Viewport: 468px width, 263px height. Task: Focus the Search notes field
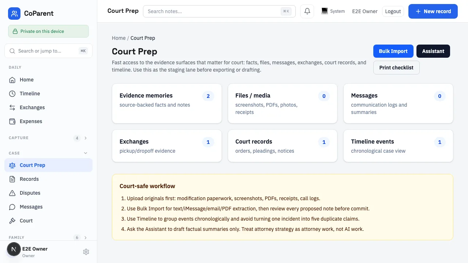point(219,11)
